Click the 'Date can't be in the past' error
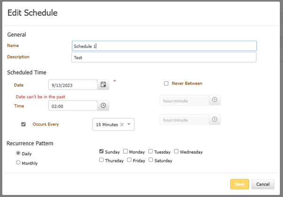283x197 pixels. [x=40, y=97]
